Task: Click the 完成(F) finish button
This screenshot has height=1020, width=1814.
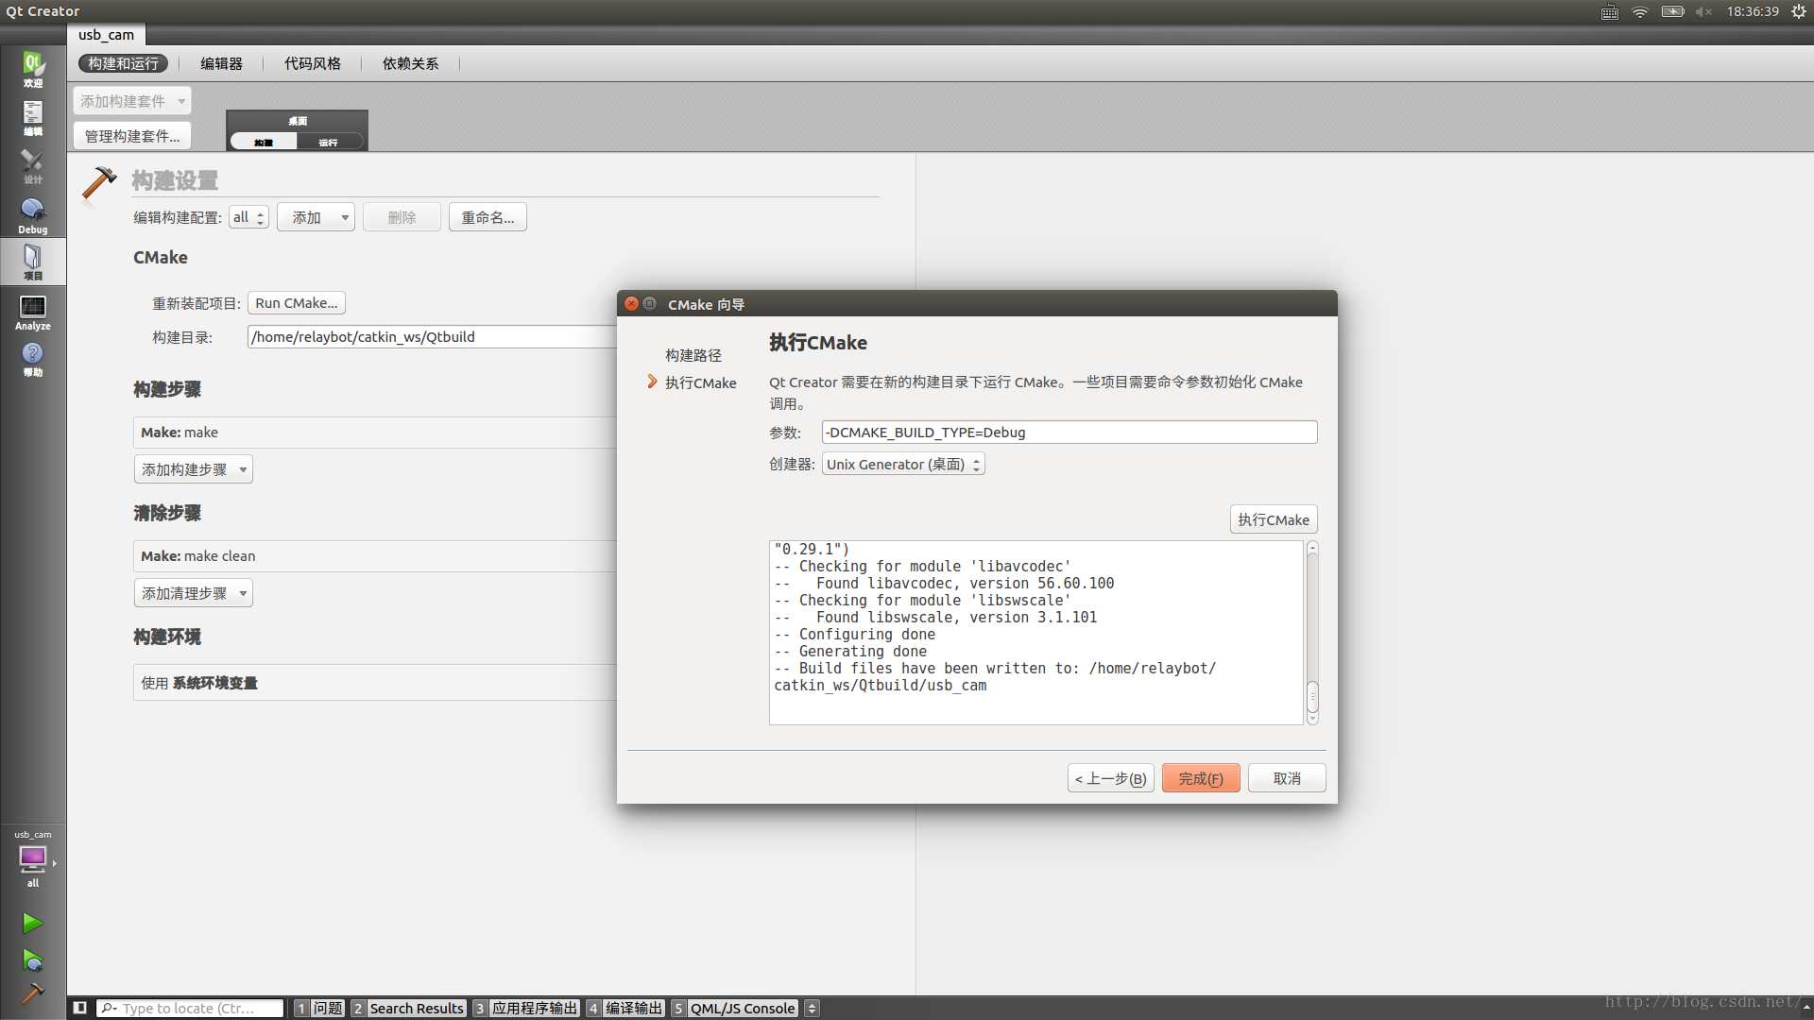Action: 1201,778
